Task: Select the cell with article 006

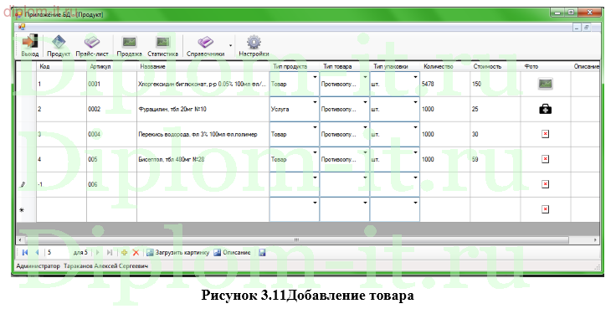Action: pyautogui.click(x=111, y=184)
